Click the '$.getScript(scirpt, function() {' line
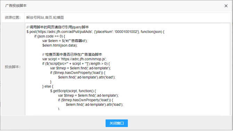This screenshot has height=131, width=233. point(73,91)
